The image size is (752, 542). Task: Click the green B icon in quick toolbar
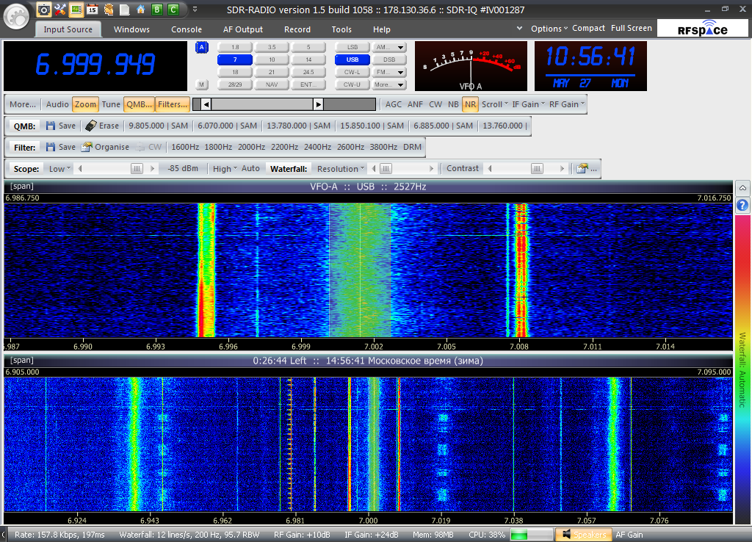(156, 10)
